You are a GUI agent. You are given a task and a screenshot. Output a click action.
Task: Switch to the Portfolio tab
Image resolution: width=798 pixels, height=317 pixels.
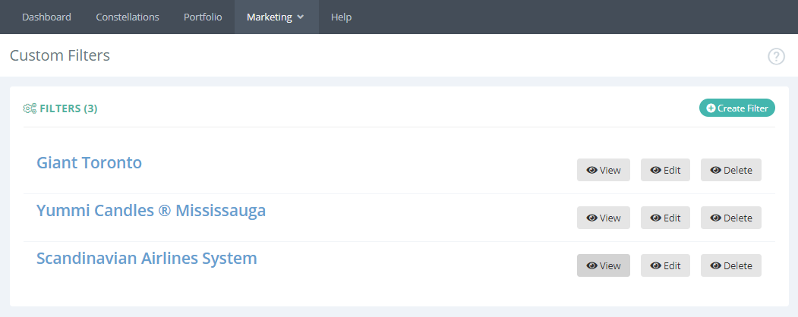pos(203,17)
